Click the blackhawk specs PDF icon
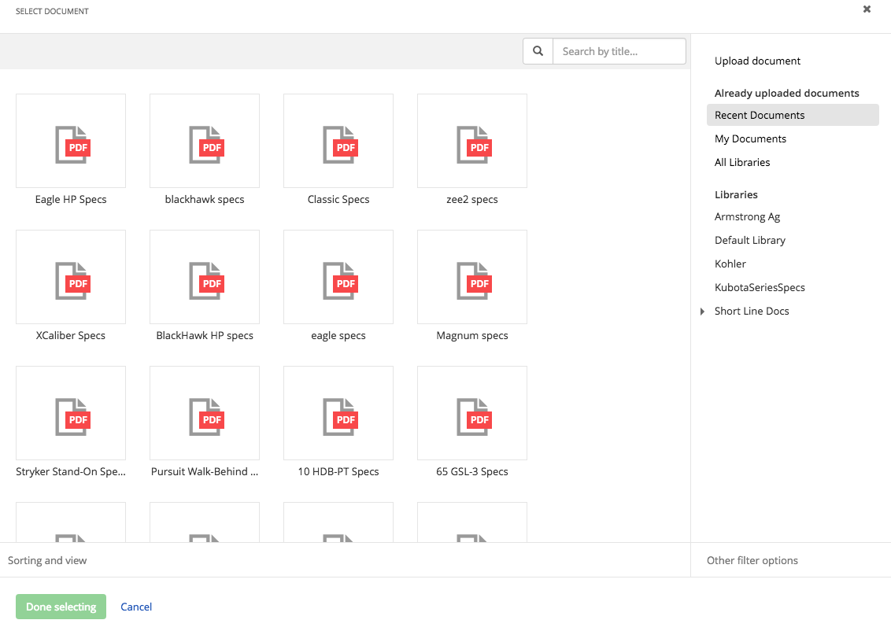 click(204, 140)
